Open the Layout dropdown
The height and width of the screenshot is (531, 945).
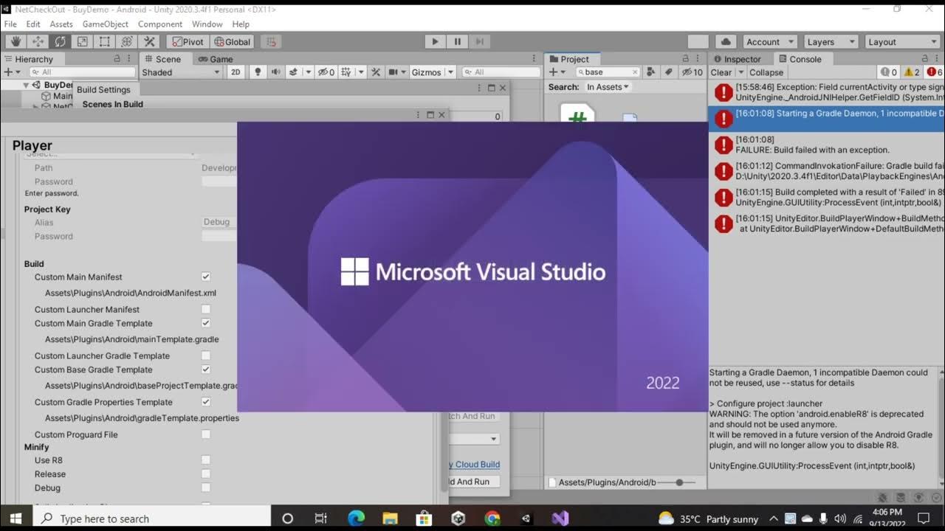coord(901,42)
